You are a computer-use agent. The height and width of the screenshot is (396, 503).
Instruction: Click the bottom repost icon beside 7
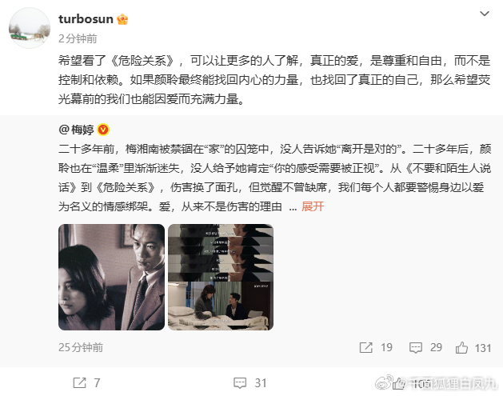pyautogui.click(x=79, y=383)
